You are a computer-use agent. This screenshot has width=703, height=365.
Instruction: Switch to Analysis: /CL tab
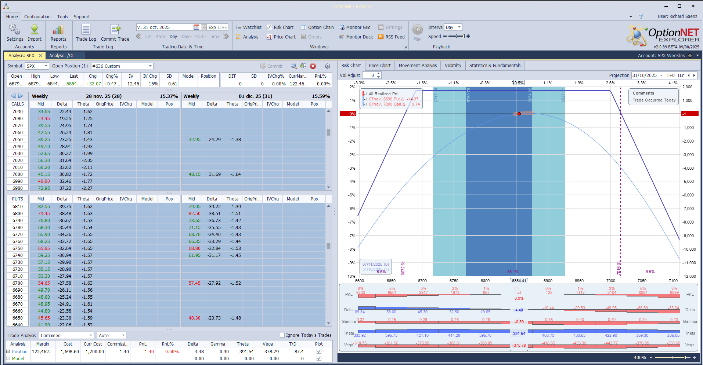click(x=62, y=56)
